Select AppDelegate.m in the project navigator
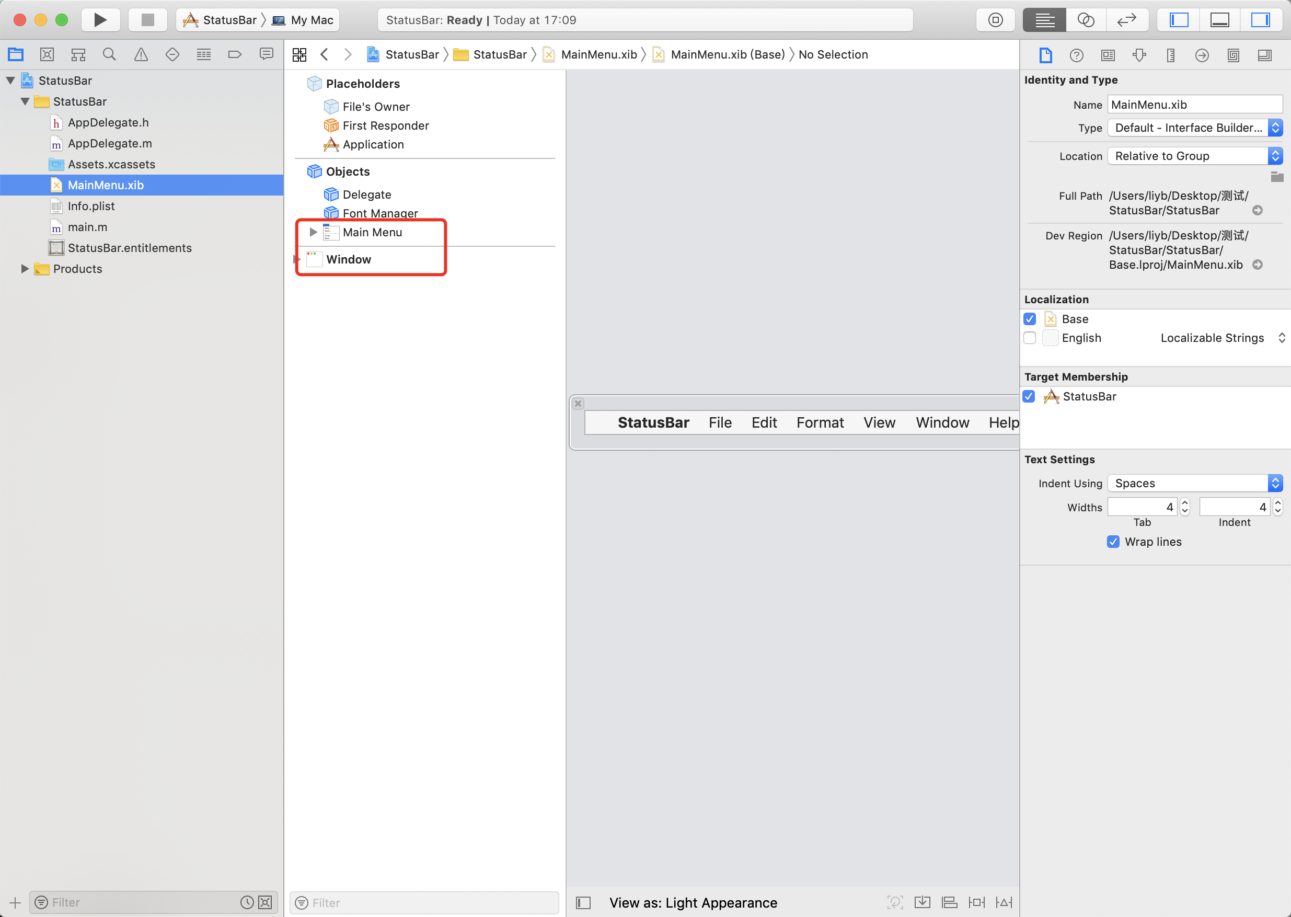 click(110, 143)
